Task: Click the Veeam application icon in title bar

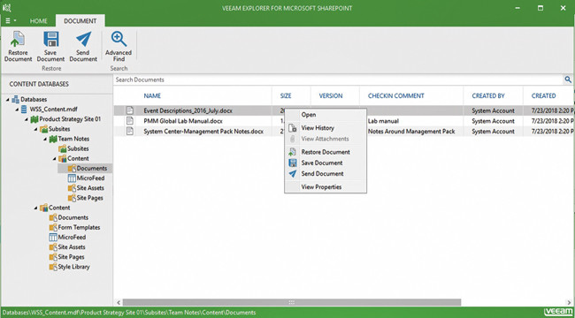Action: coord(6,8)
